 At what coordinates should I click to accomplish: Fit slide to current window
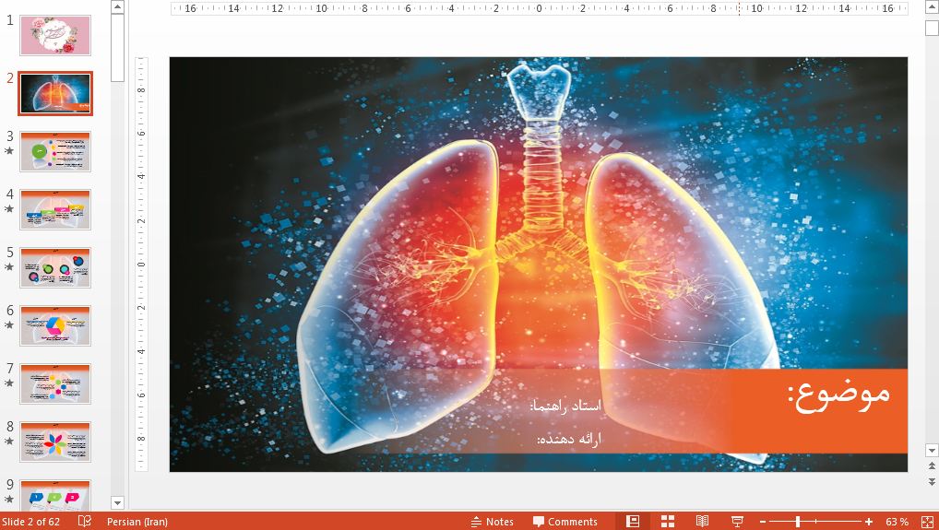[928, 522]
